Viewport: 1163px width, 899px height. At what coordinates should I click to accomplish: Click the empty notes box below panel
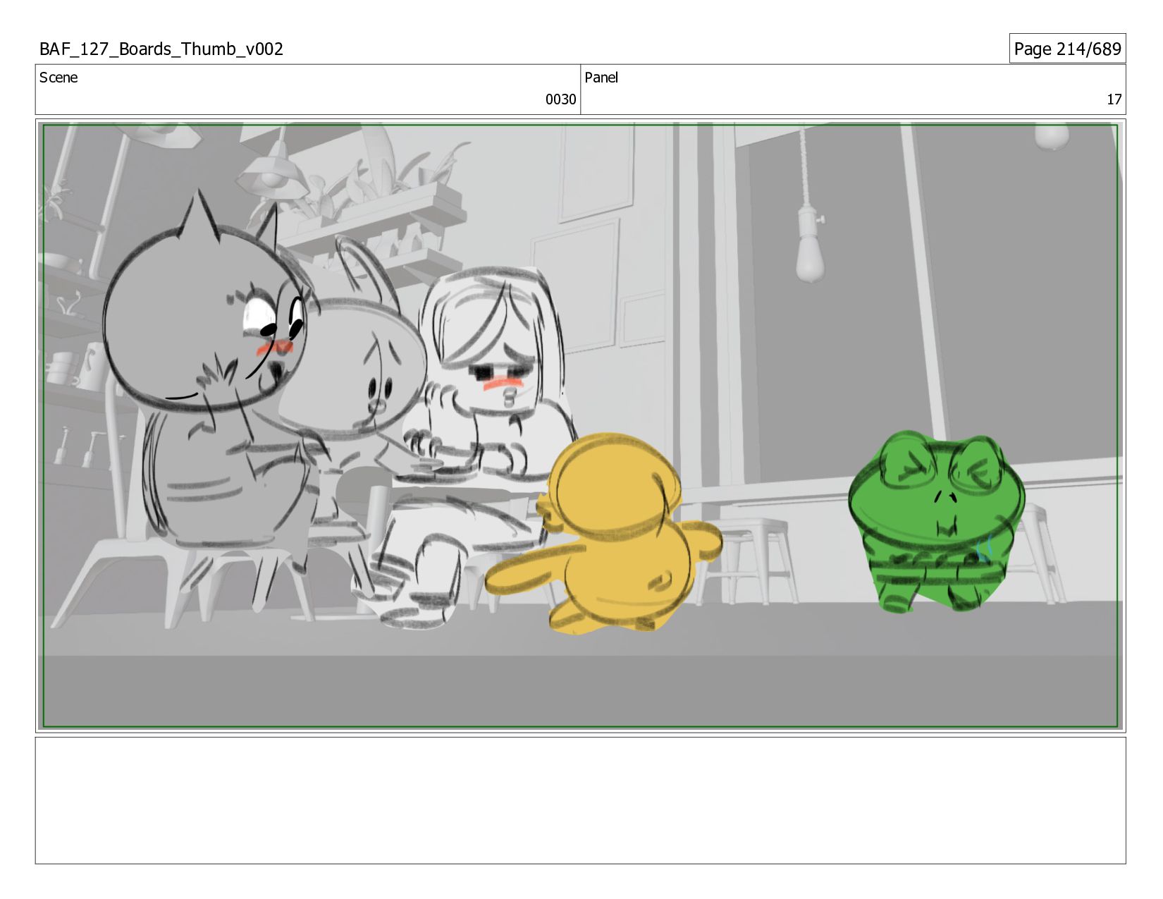580,800
